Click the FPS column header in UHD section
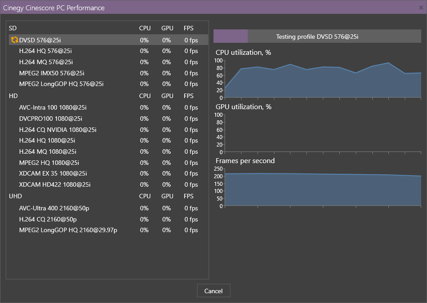Viewport: 427px width, 303px height. pos(189,196)
